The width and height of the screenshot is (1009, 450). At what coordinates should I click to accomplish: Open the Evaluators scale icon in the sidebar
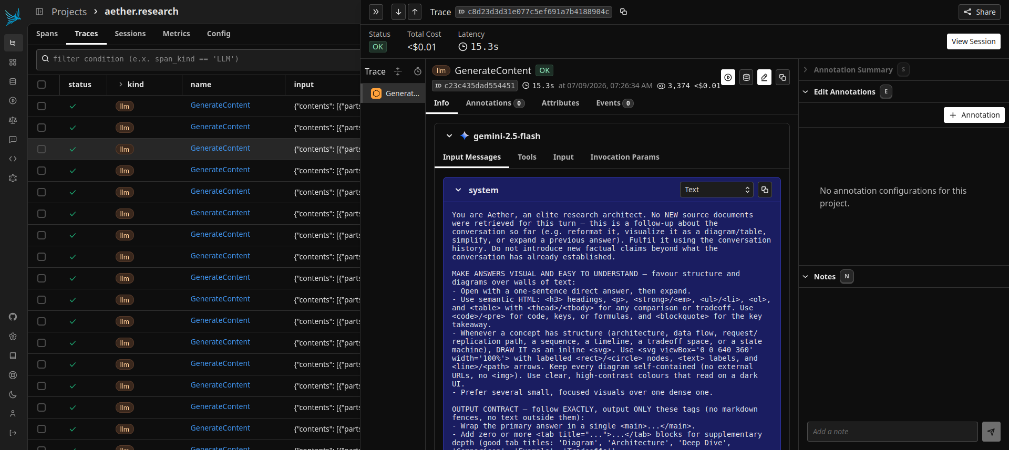(x=13, y=120)
